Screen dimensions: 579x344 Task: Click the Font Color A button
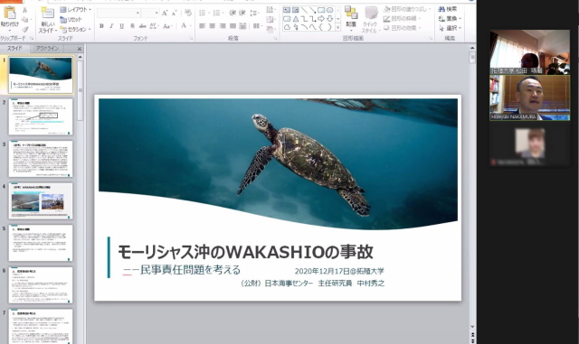point(184,25)
